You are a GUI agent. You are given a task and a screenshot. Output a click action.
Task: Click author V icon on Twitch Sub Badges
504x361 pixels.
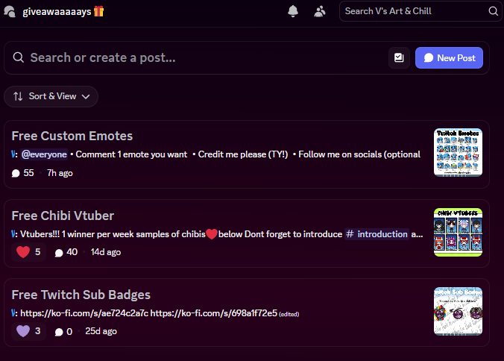point(13,313)
